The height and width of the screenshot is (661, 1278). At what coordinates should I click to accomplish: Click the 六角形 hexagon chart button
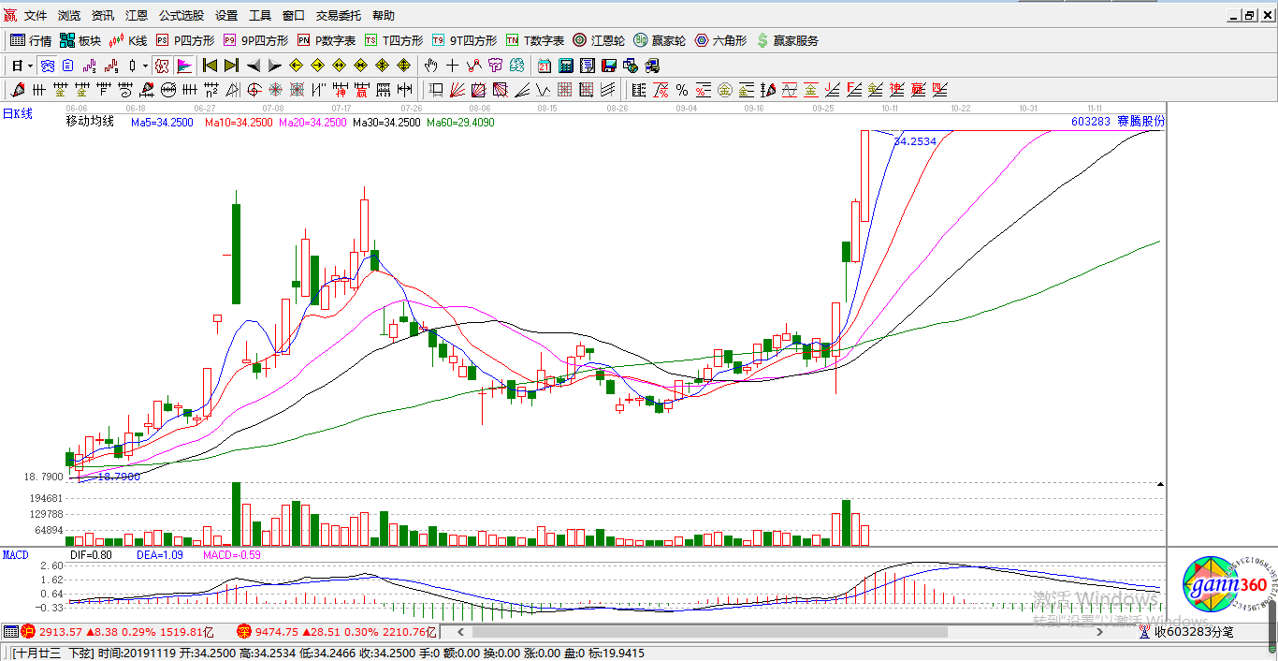720,40
